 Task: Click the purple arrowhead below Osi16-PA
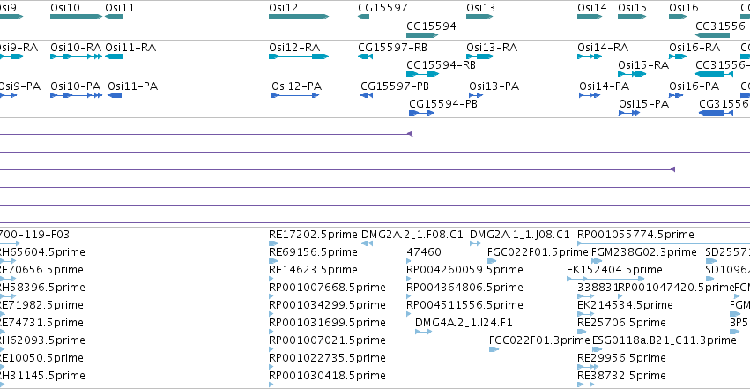tap(672, 169)
